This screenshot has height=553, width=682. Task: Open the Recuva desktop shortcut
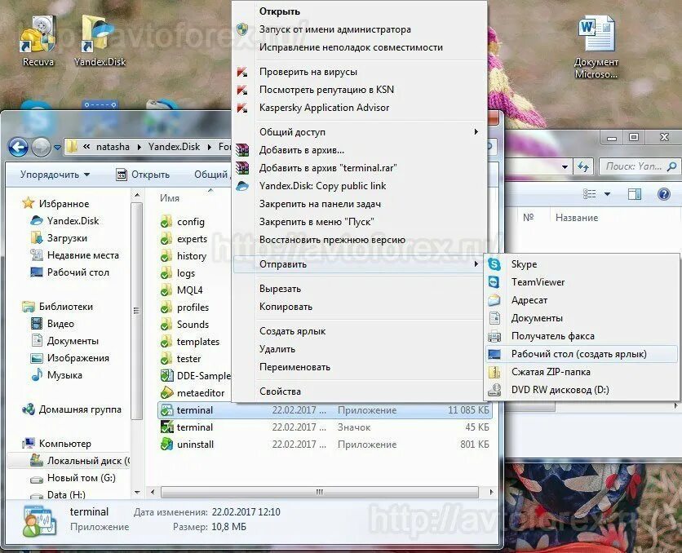38,41
